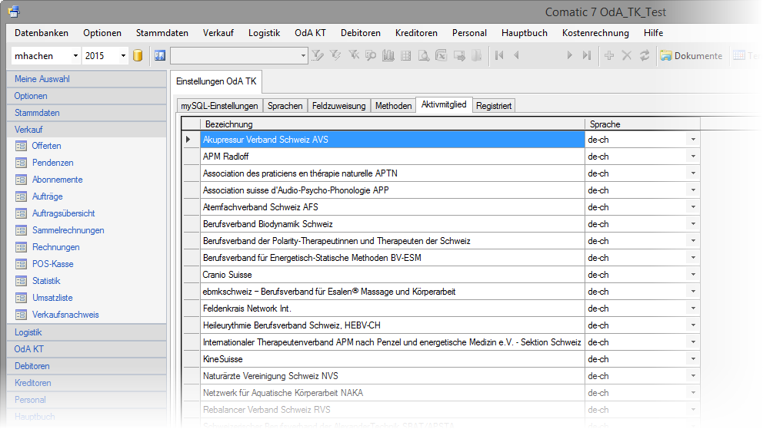The height and width of the screenshot is (429, 763).
Task: Open Sprache dropdown for KineSuisse row
Action: 692,359
